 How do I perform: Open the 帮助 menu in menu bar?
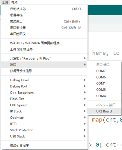(14, 2)
